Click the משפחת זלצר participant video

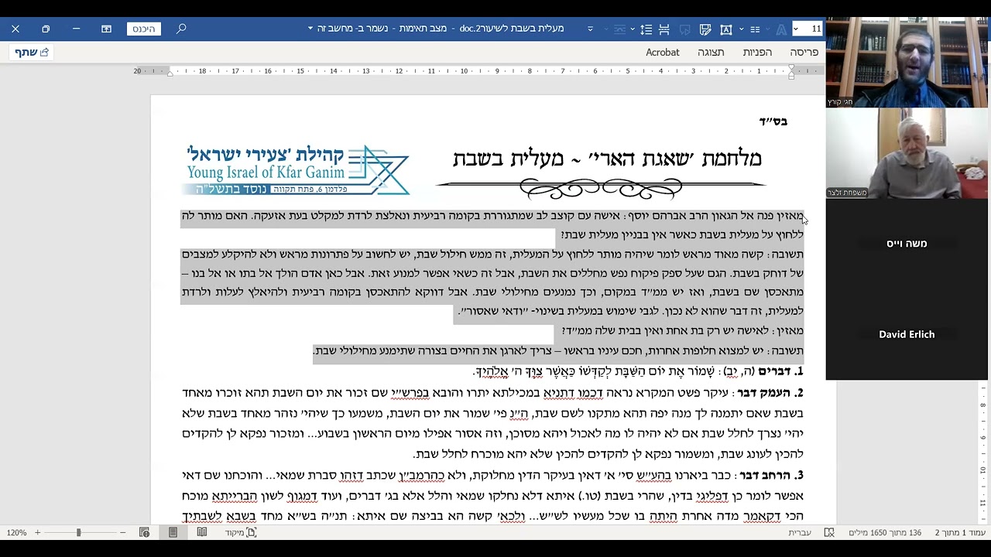pos(907,152)
